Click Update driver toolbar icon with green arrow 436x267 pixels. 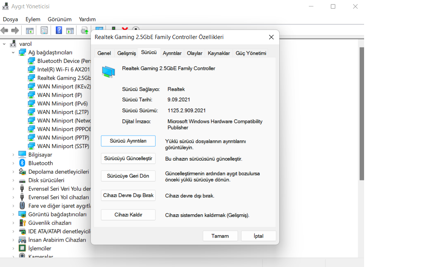pos(84,30)
